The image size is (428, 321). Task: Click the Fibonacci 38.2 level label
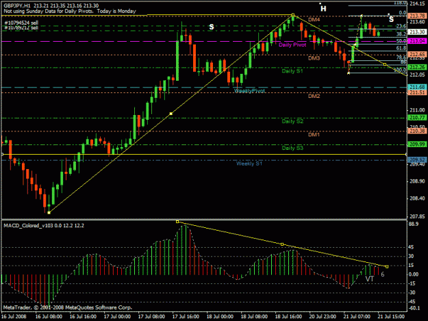(x=401, y=34)
